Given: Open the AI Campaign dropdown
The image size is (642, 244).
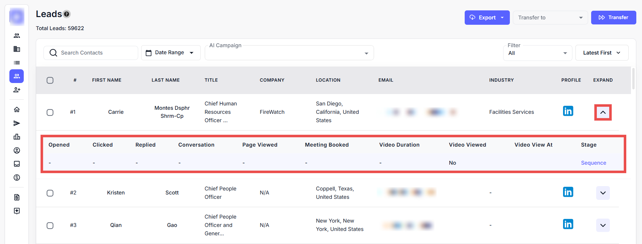Looking at the screenshot, I should coord(289,53).
